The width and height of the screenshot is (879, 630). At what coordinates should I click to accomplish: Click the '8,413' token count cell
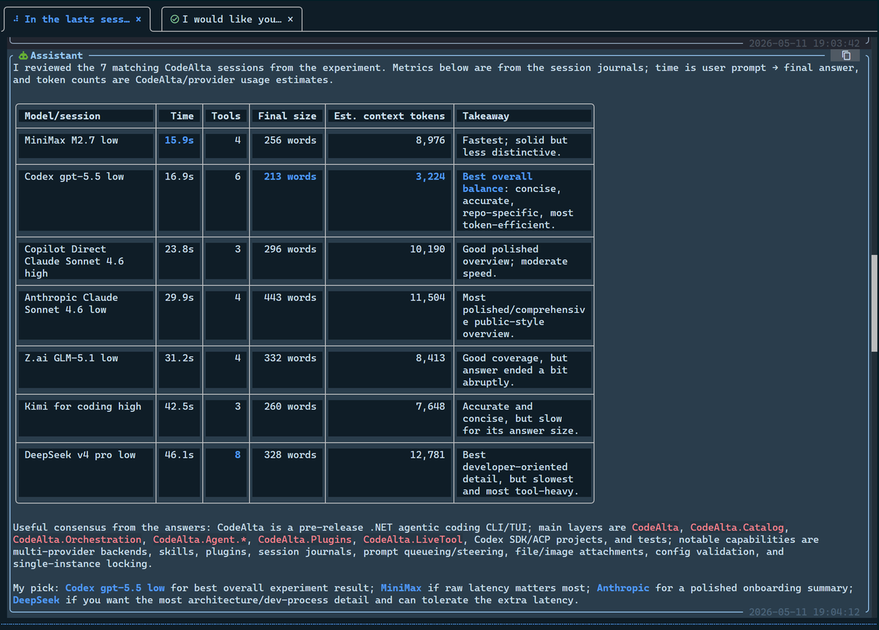[x=430, y=358]
